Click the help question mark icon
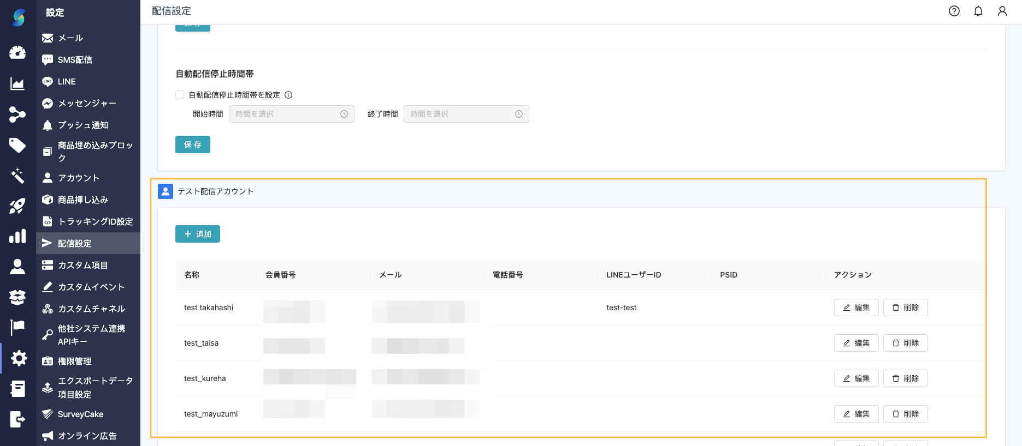 click(x=954, y=11)
